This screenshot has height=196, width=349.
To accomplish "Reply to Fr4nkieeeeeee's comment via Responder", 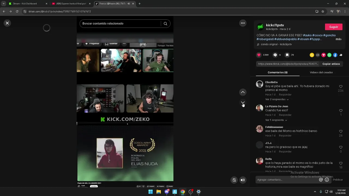I will click(285, 136).
